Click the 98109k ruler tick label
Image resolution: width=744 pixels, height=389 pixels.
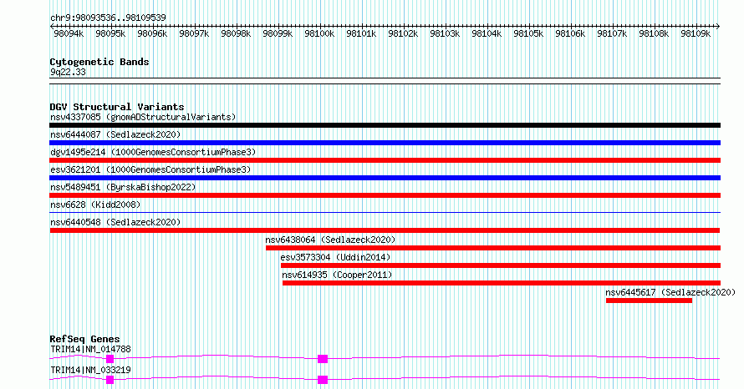click(696, 33)
